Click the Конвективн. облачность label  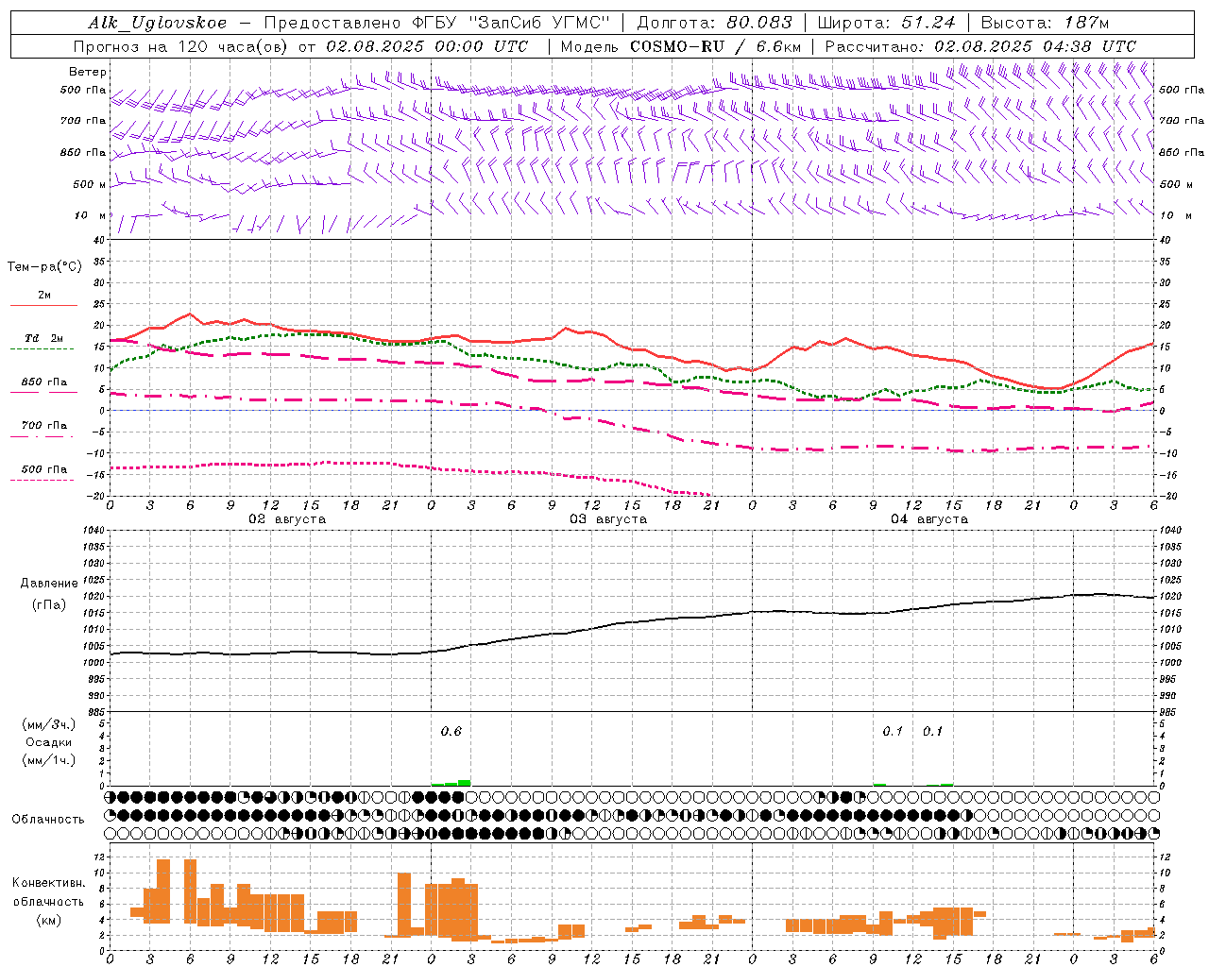pyautogui.click(x=48, y=892)
